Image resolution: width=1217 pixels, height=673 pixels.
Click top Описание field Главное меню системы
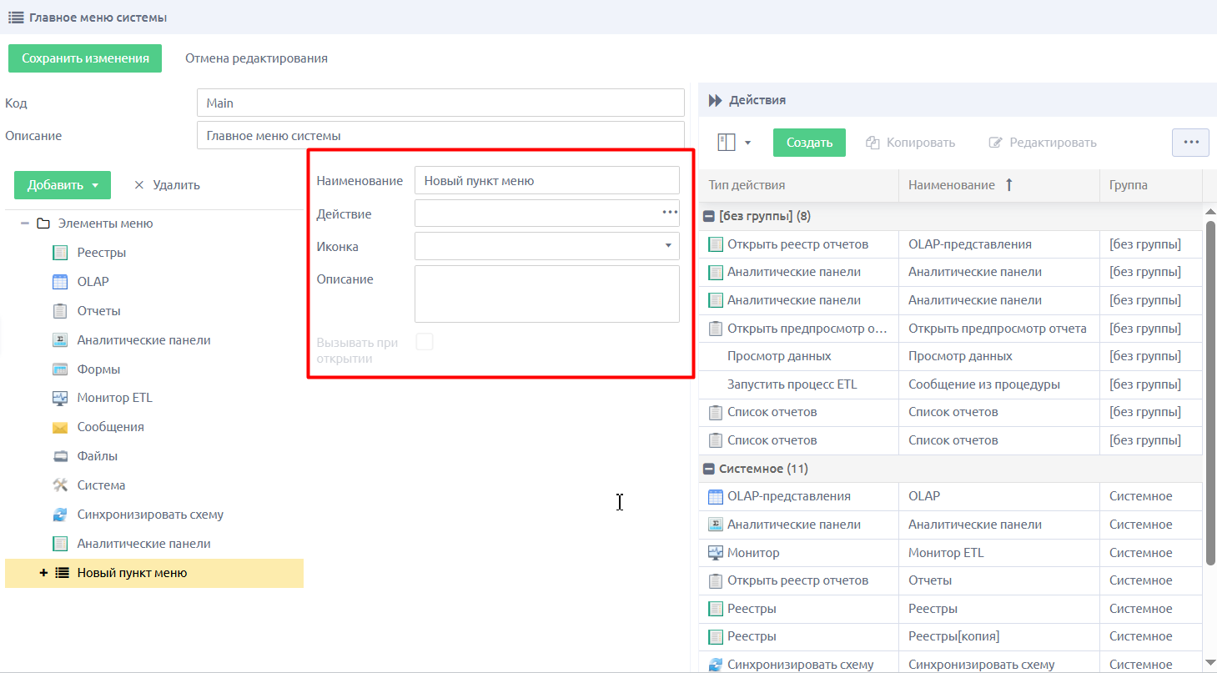pos(440,135)
